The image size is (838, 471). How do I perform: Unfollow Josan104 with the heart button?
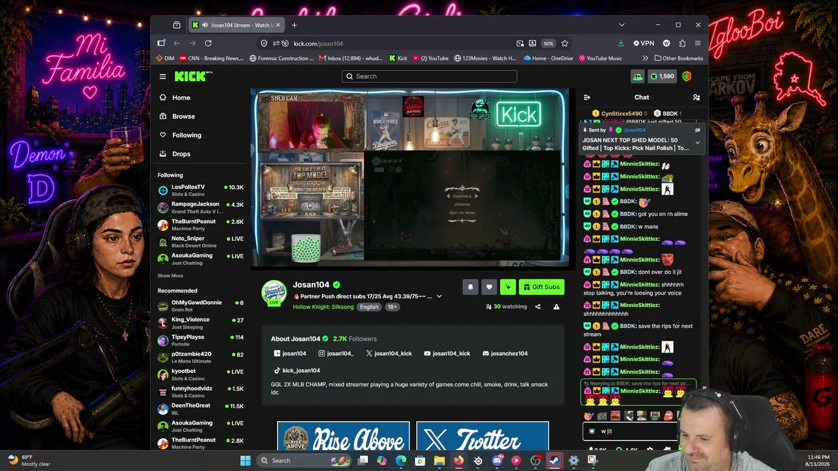coord(489,287)
